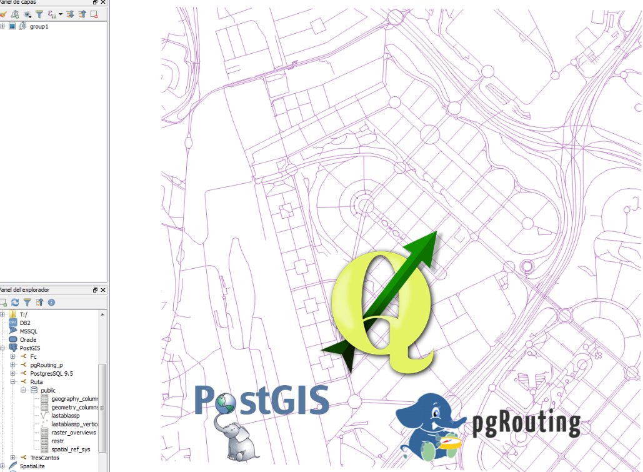643x472 pixels.
Task: Click Remove Layer/Group icon in layers panel
Action: (94, 14)
